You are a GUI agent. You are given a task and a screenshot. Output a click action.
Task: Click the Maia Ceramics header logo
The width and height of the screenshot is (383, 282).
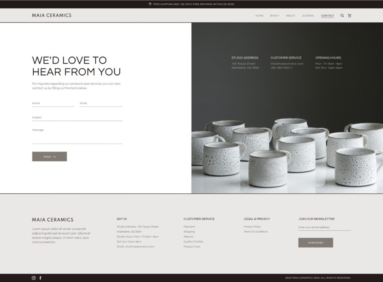tap(52, 15)
